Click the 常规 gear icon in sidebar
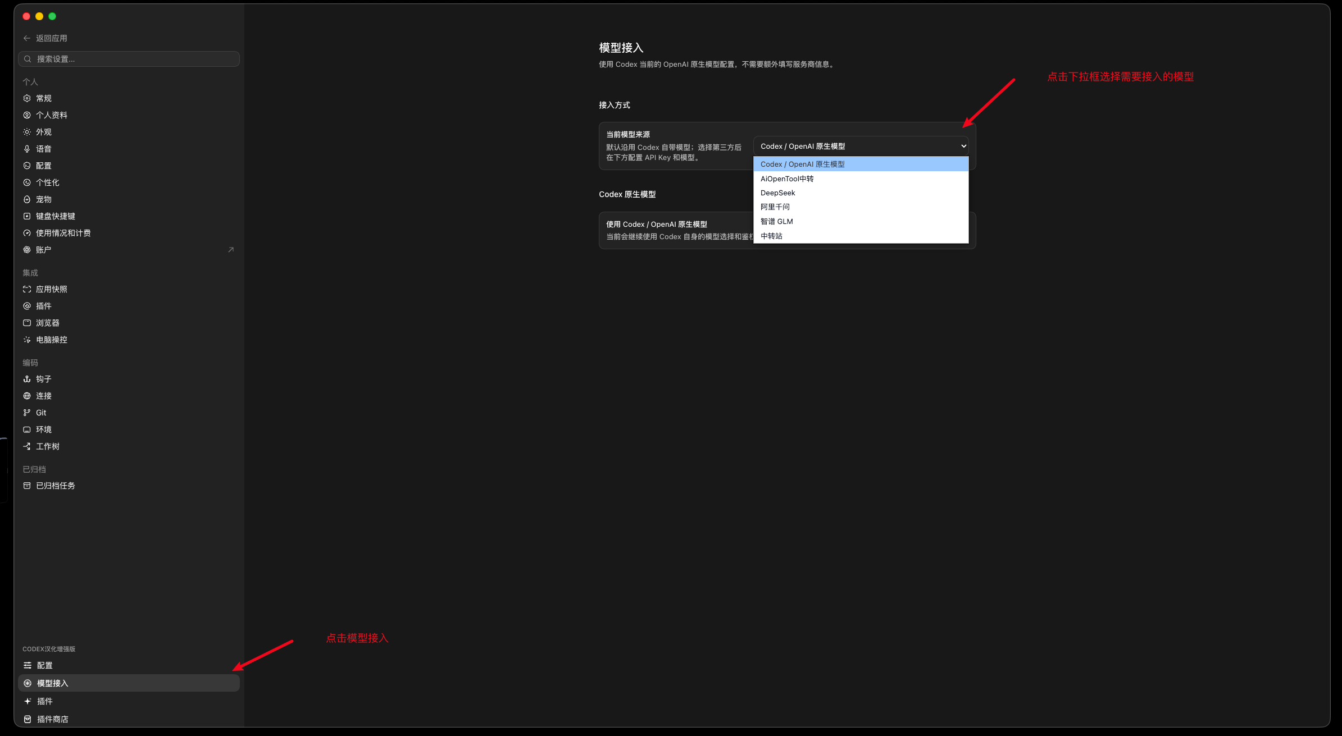This screenshot has height=736, width=1342. 27,98
